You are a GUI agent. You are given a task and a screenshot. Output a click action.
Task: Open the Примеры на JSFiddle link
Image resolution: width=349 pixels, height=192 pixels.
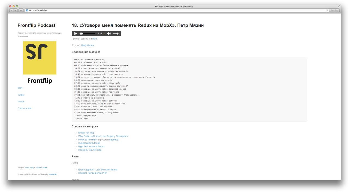point(90,150)
